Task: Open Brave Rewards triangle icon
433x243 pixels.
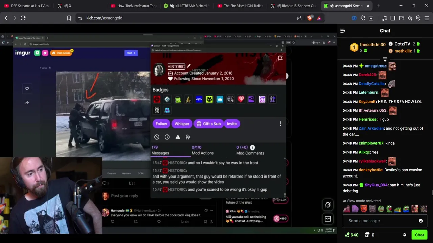Action: [x=319, y=18]
